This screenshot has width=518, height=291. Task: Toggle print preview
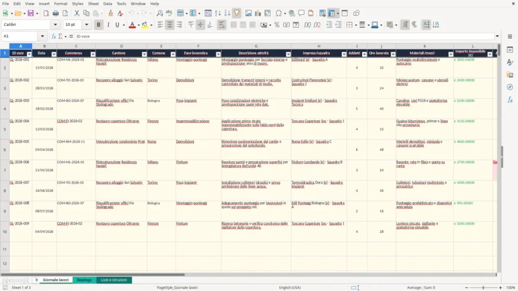point(65,13)
